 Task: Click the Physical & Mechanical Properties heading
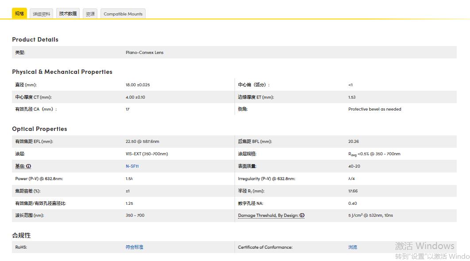point(62,72)
